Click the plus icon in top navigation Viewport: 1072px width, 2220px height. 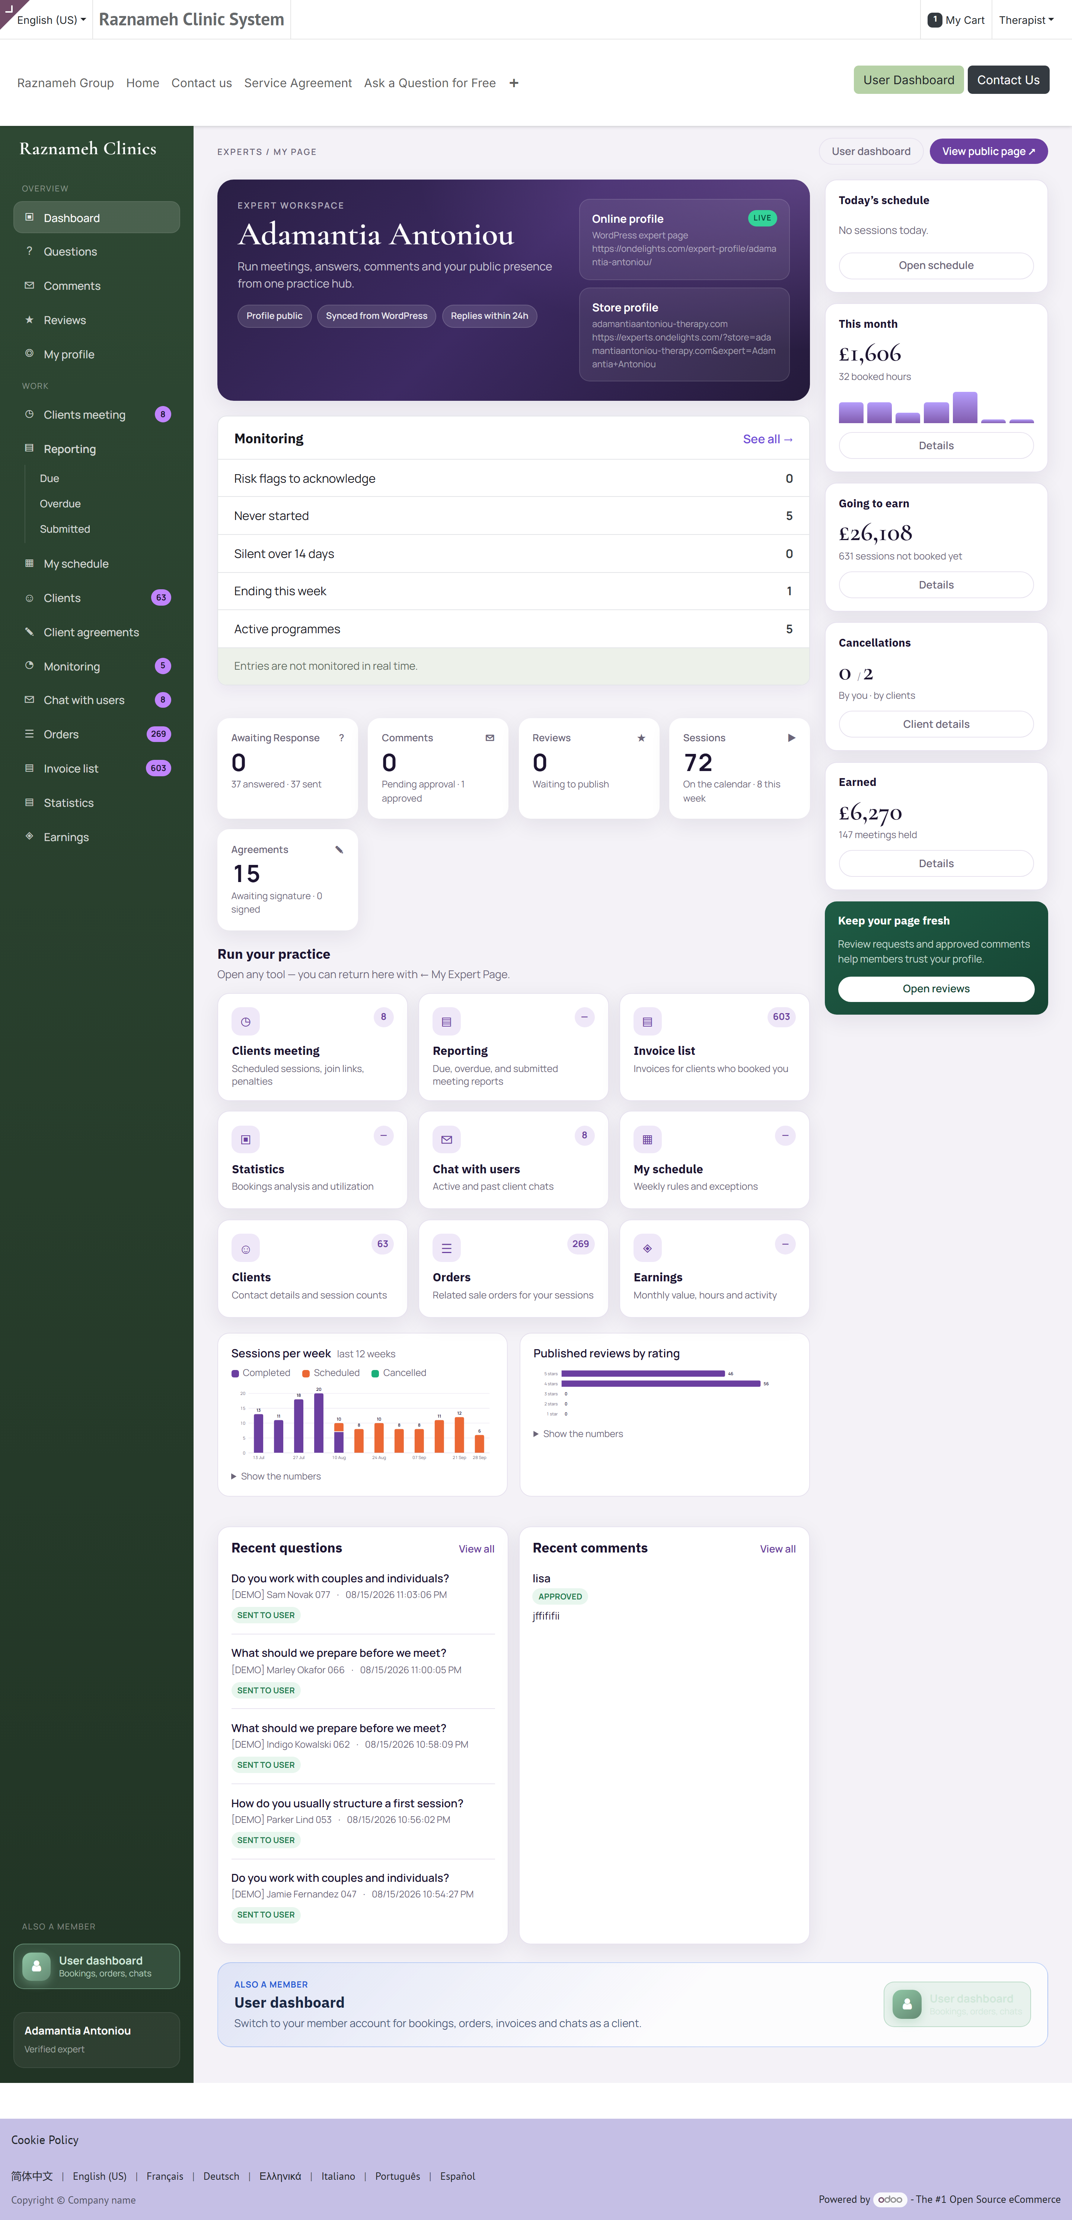[x=514, y=83]
